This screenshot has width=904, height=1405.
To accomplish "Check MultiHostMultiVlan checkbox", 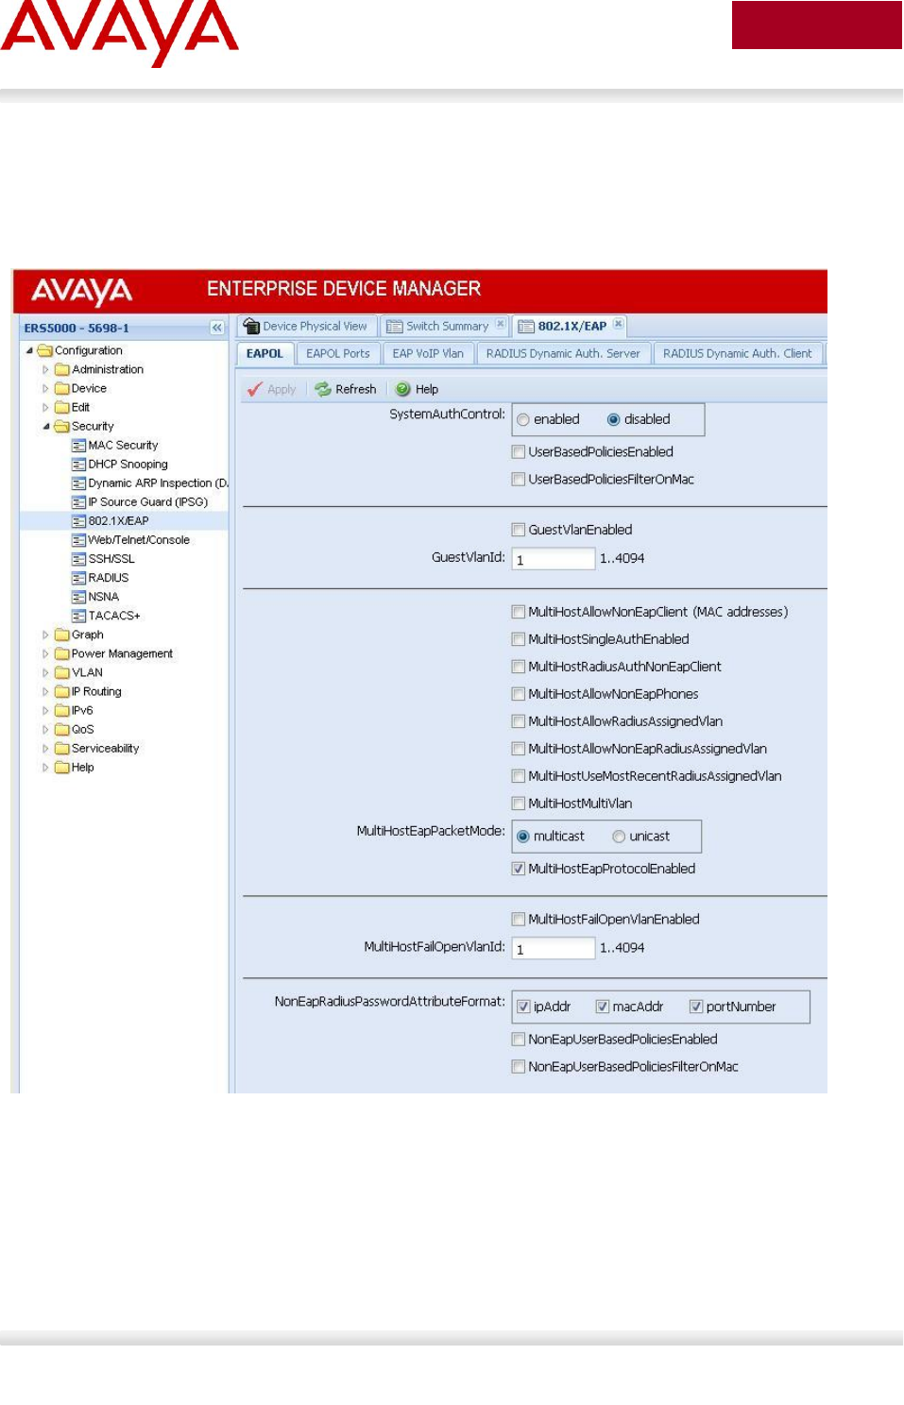I will click(x=519, y=804).
